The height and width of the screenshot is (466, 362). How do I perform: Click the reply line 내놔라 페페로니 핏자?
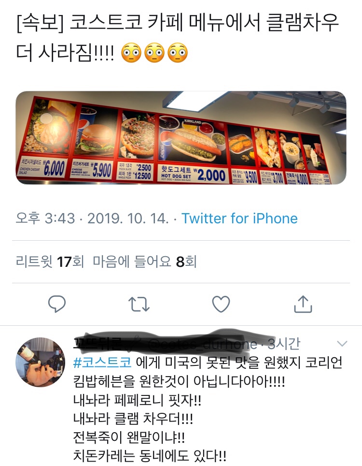pos(137,400)
